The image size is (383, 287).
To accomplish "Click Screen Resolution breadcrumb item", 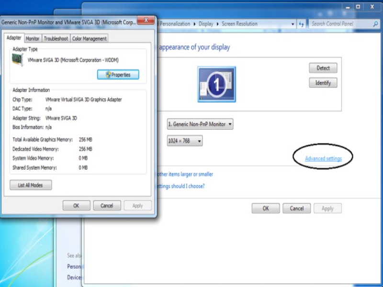I will 239,23.
